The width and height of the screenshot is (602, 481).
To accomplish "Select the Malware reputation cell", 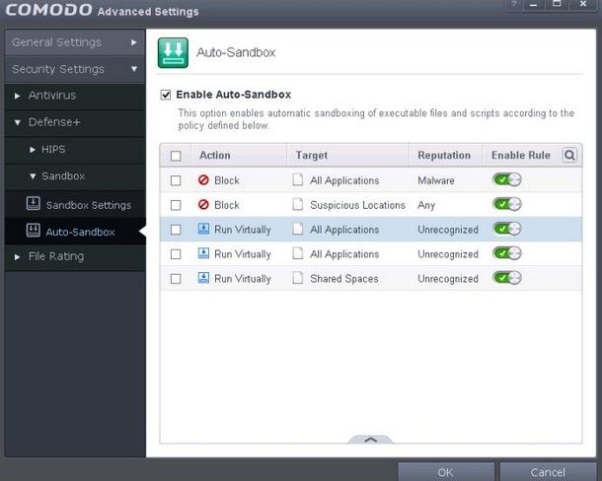I will pos(436,180).
